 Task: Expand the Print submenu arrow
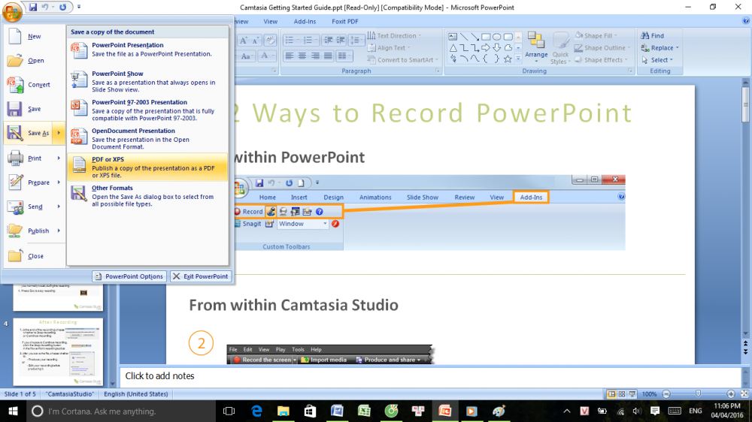59,158
